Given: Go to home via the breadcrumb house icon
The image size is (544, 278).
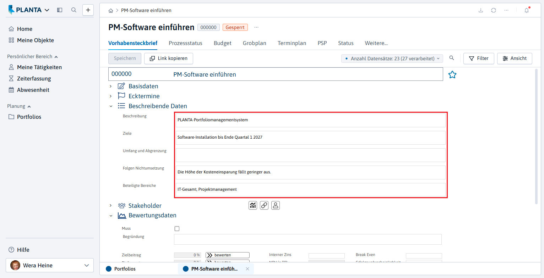Looking at the screenshot, I should pos(111,11).
